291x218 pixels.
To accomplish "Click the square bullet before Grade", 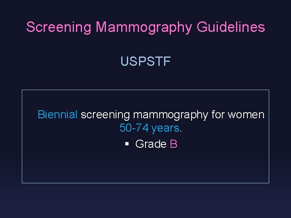I will [x=127, y=144].
